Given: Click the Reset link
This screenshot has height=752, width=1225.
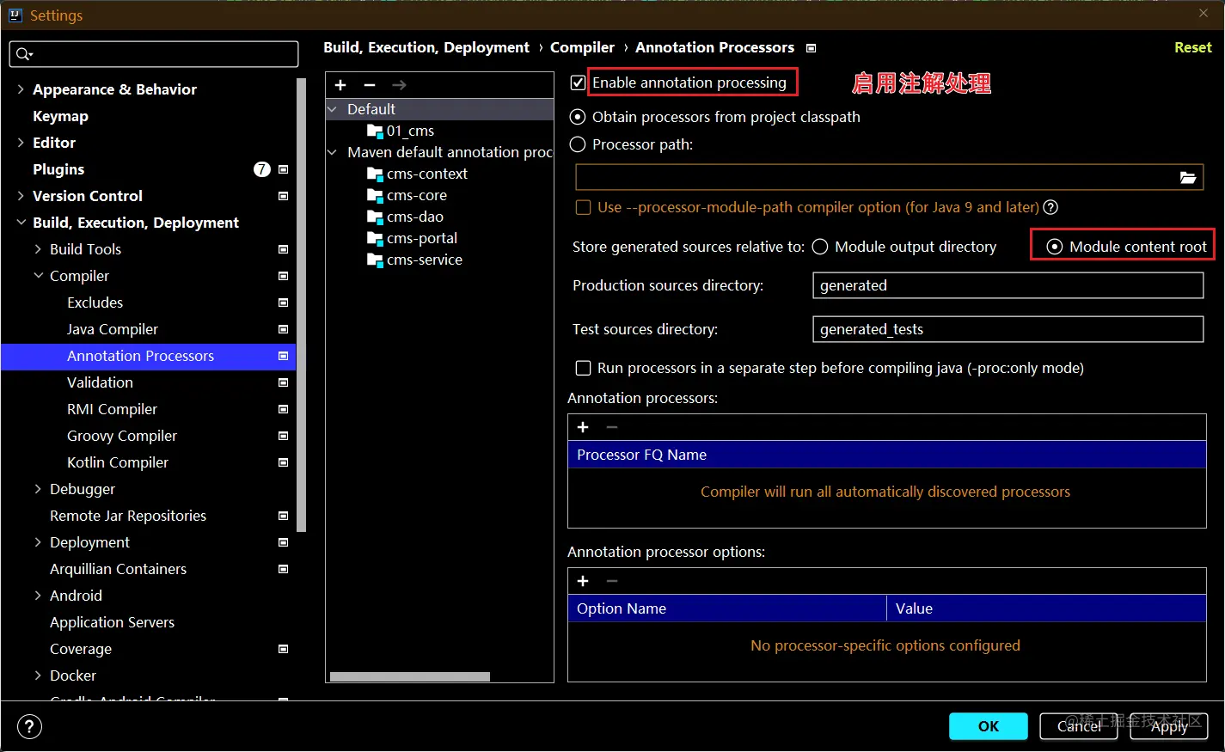Looking at the screenshot, I should pyautogui.click(x=1193, y=48).
